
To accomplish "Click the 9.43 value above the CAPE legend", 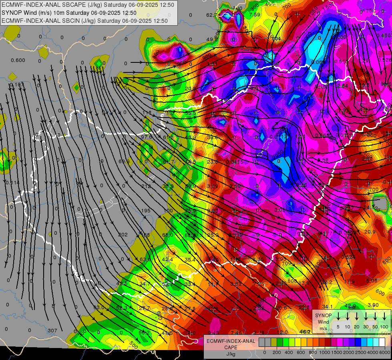I will click(x=213, y=332).
